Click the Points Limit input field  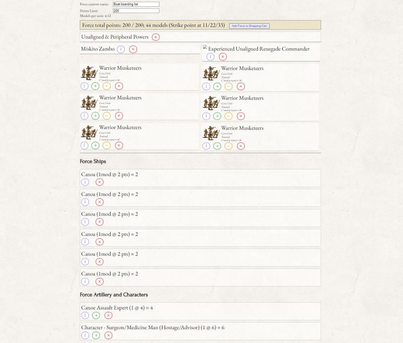coord(136,11)
